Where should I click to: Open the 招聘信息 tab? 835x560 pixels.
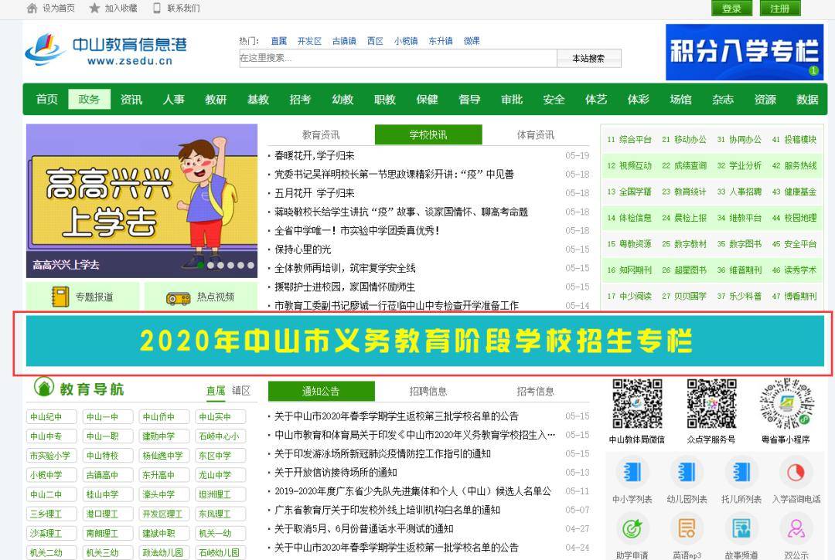tap(428, 391)
